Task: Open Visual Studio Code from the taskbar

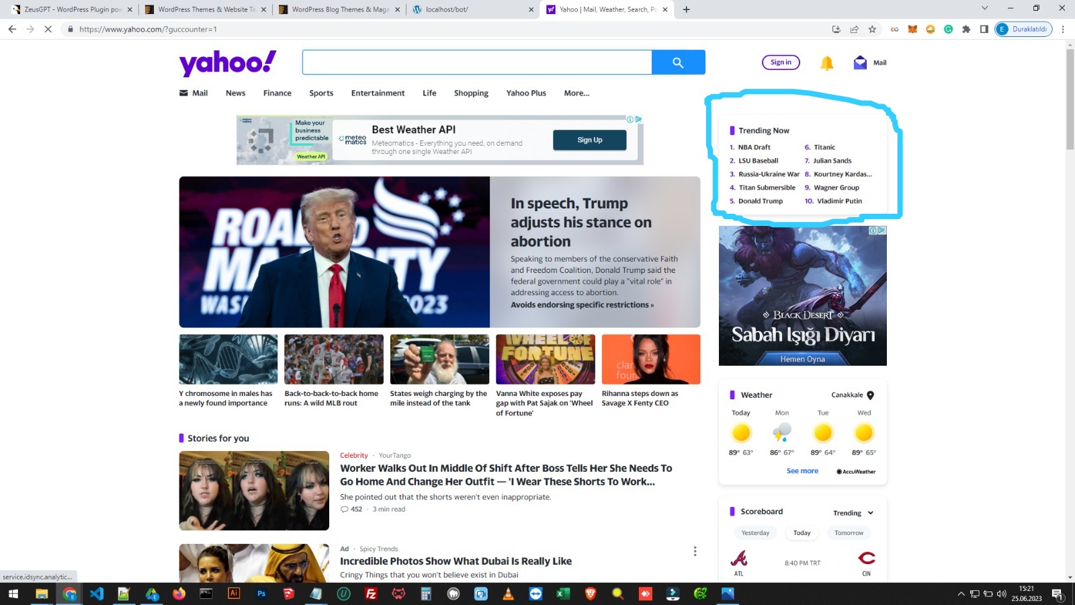Action: 97,594
